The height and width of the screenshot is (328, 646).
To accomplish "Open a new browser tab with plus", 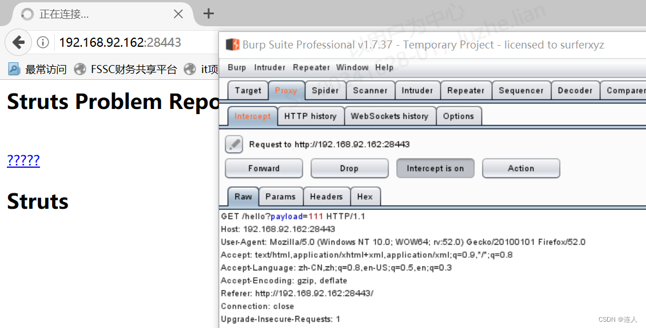I will coord(209,14).
